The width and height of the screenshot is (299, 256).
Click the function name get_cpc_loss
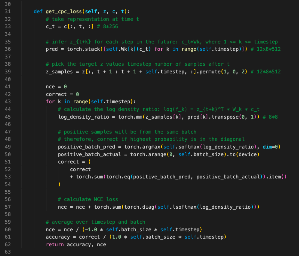(x=64, y=11)
